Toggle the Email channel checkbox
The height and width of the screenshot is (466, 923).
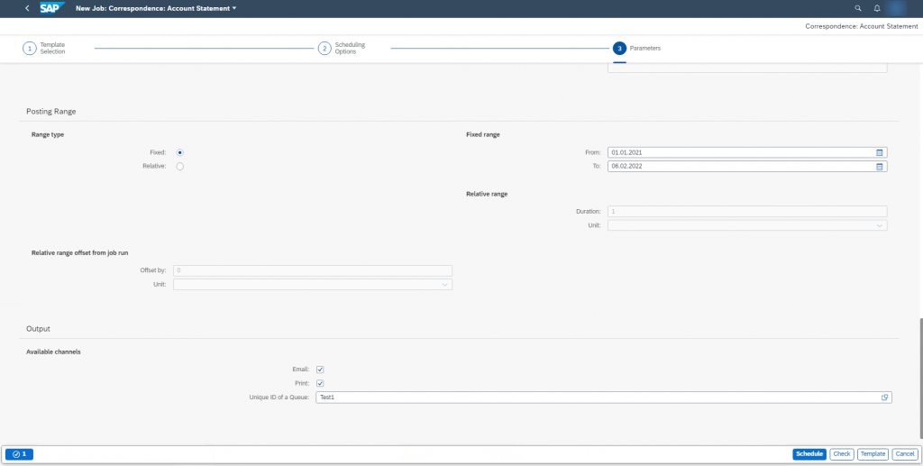pos(320,370)
